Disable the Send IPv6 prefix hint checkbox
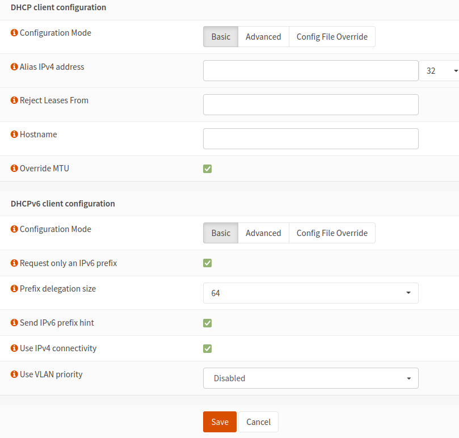This screenshot has height=438, width=459. coord(208,323)
